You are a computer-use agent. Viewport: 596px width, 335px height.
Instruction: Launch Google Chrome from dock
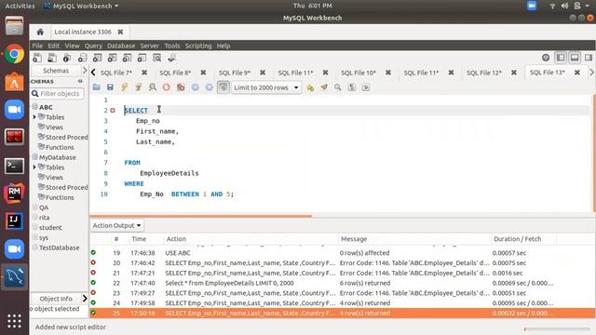[x=15, y=54]
